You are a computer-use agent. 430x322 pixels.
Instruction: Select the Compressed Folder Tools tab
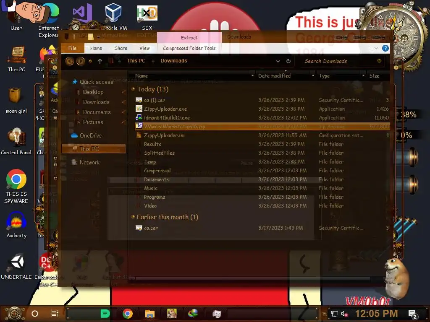[189, 48]
